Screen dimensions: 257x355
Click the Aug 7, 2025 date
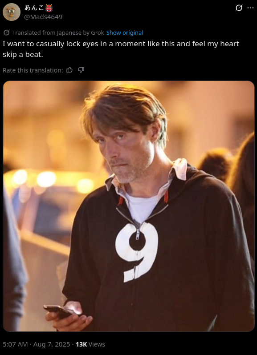pos(52,344)
